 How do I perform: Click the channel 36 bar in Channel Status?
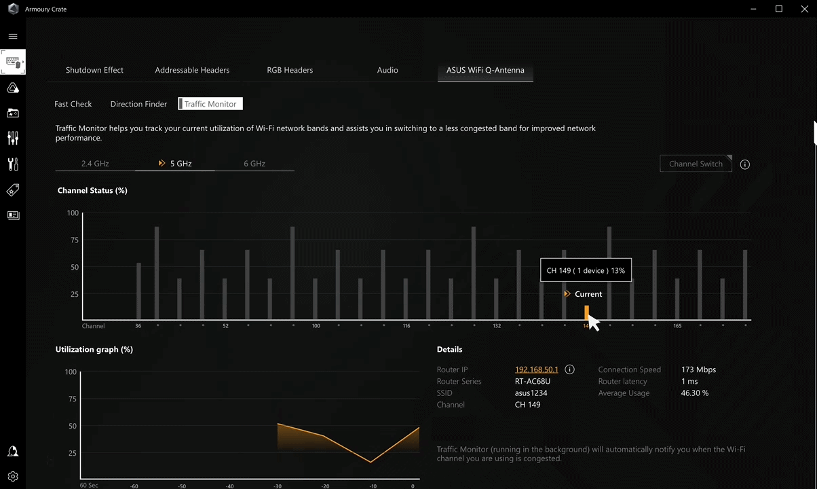(139, 291)
